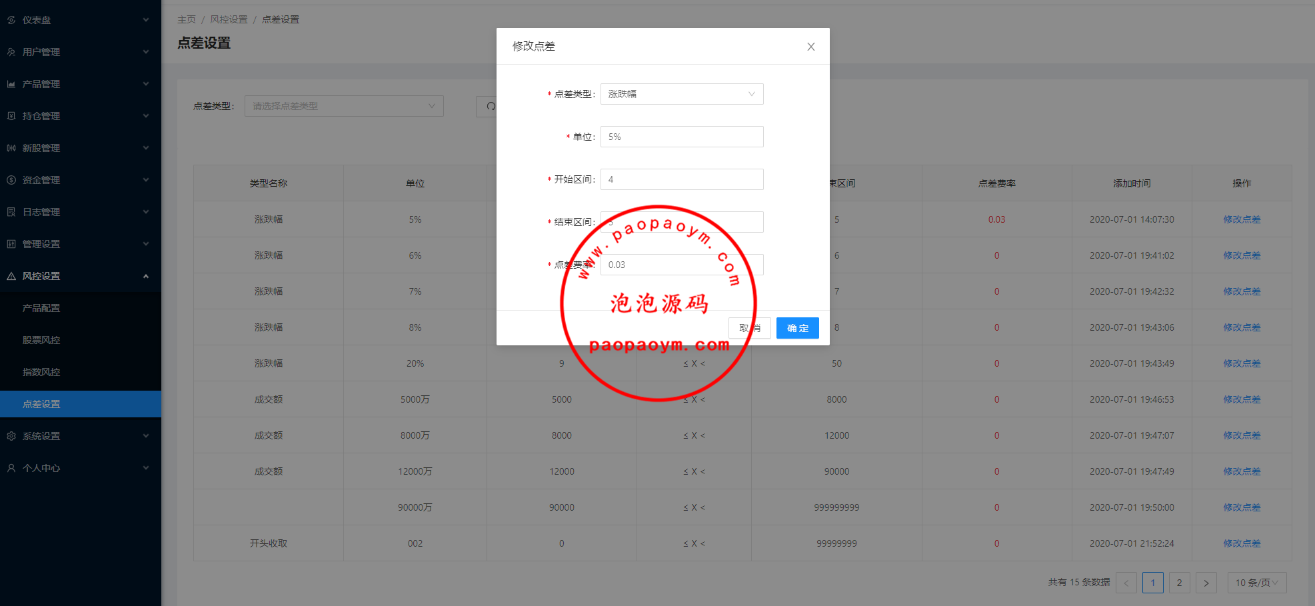Screen dimensions: 1315x606
Task: Click the 系统设置 gear icon
Action: pos(11,436)
